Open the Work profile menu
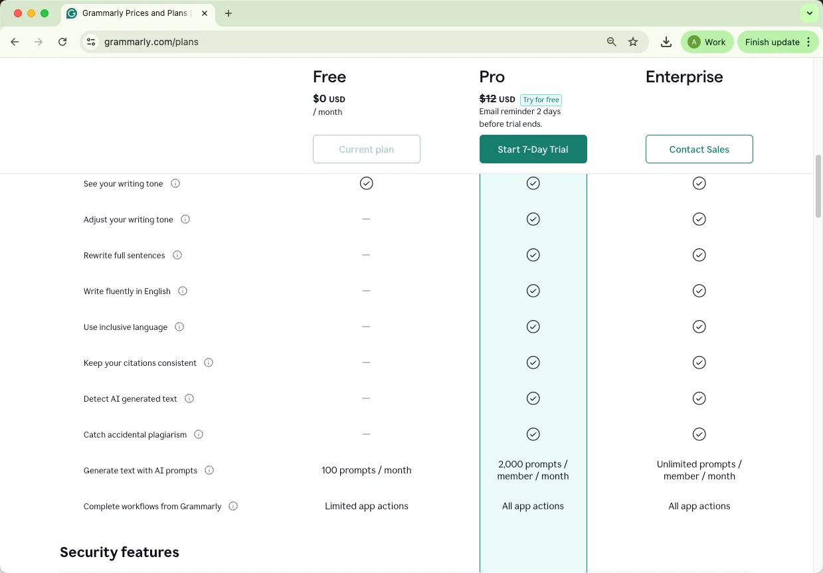Screen dimensions: 823x573 (x=707, y=42)
